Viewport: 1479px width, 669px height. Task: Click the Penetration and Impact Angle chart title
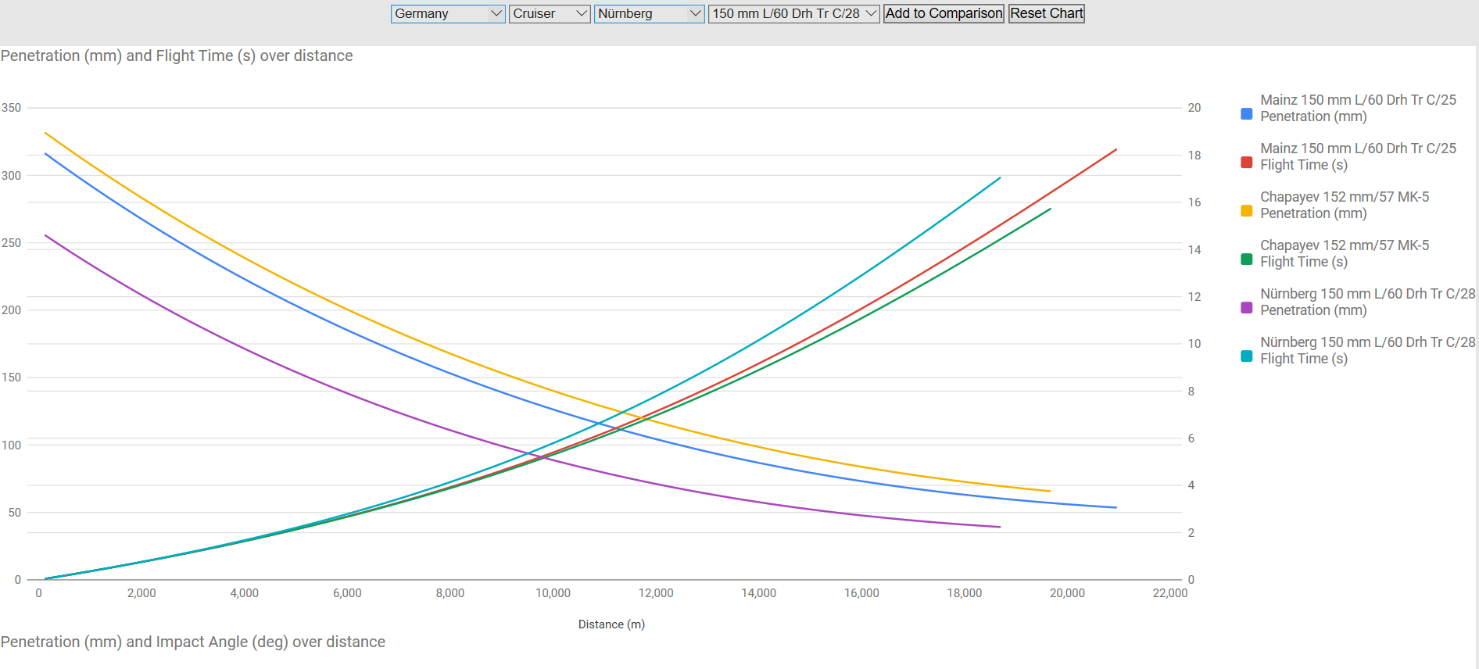tap(193, 642)
